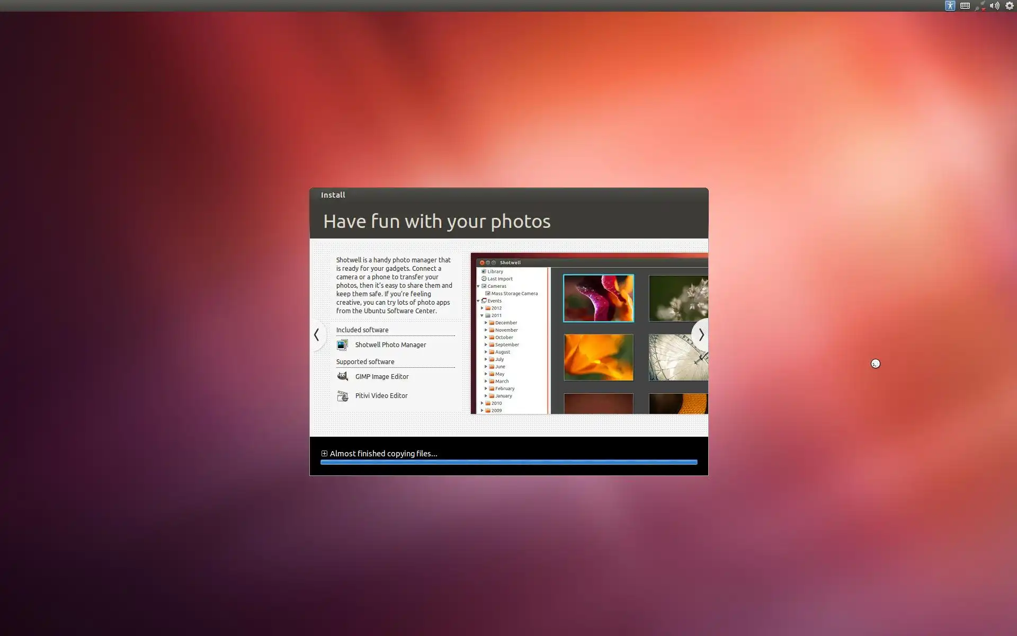
Task: Expand the 2012 events folder
Action: (x=482, y=308)
